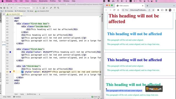Viewport: 176px width, 99px height.
Task: Collapse the fold marker at line 44
Action: click(13, 26)
